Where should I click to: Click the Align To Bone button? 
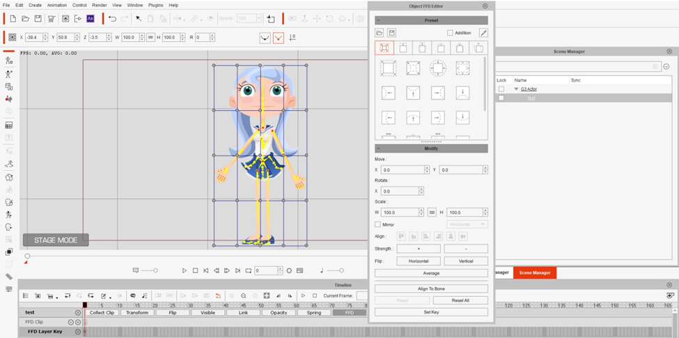pyautogui.click(x=431, y=289)
